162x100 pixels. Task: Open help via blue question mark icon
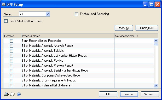tap(19, 94)
